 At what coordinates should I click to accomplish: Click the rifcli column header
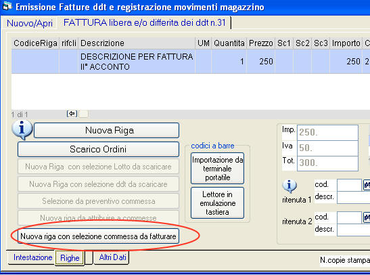pyautogui.click(x=69, y=43)
